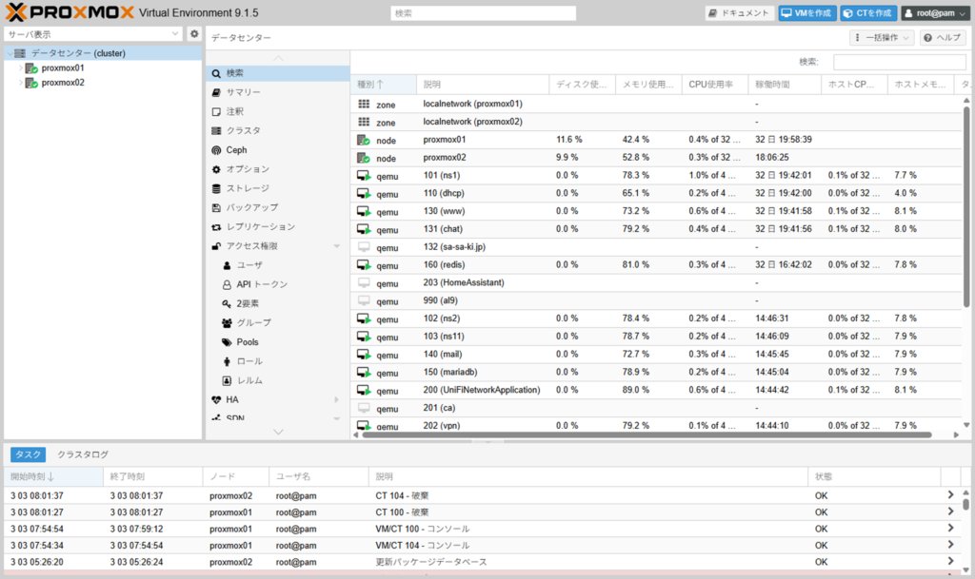Open the root@pam user menu

935,13
